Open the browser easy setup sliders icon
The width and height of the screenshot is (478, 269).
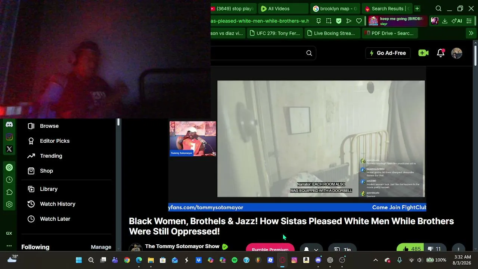[x=469, y=21]
